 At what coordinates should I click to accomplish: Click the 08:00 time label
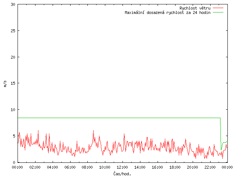pyautogui.click(x=87, y=167)
